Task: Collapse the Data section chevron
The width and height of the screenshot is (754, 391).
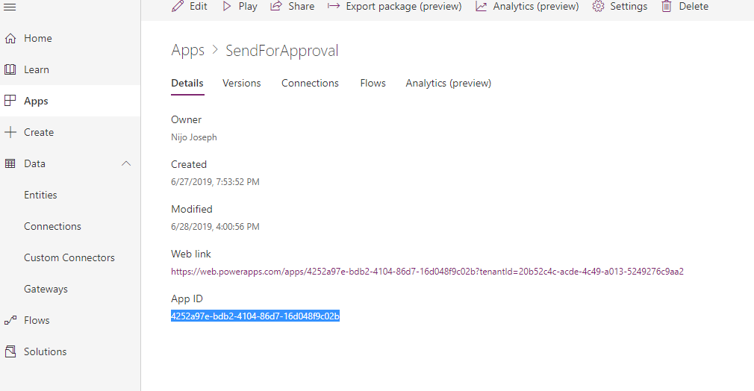Action: point(126,163)
